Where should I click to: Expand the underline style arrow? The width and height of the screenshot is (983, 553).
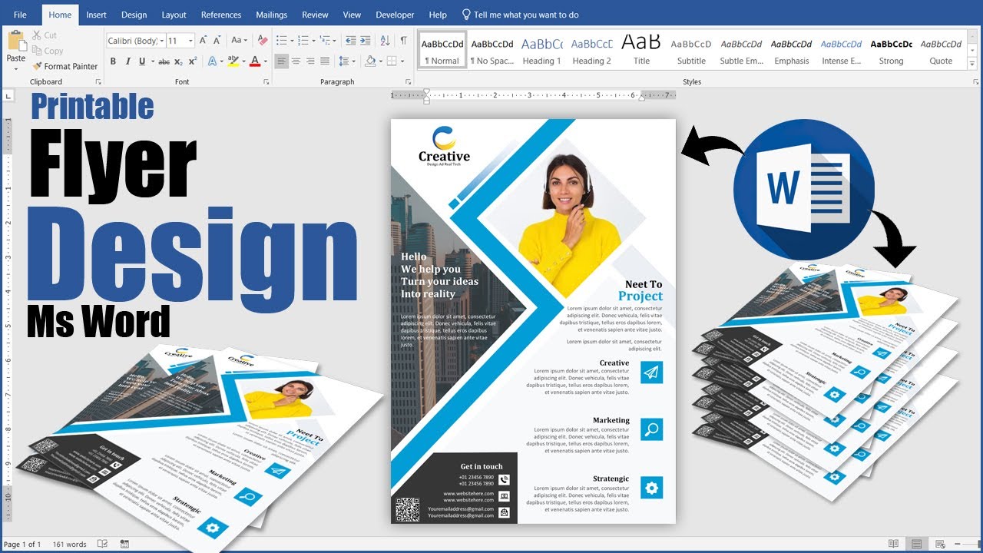(x=151, y=61)
